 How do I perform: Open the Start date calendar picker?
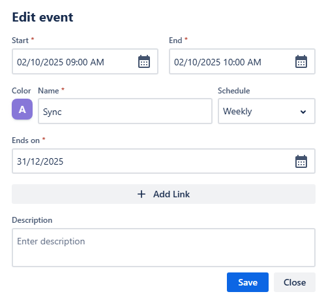[144, 61]
